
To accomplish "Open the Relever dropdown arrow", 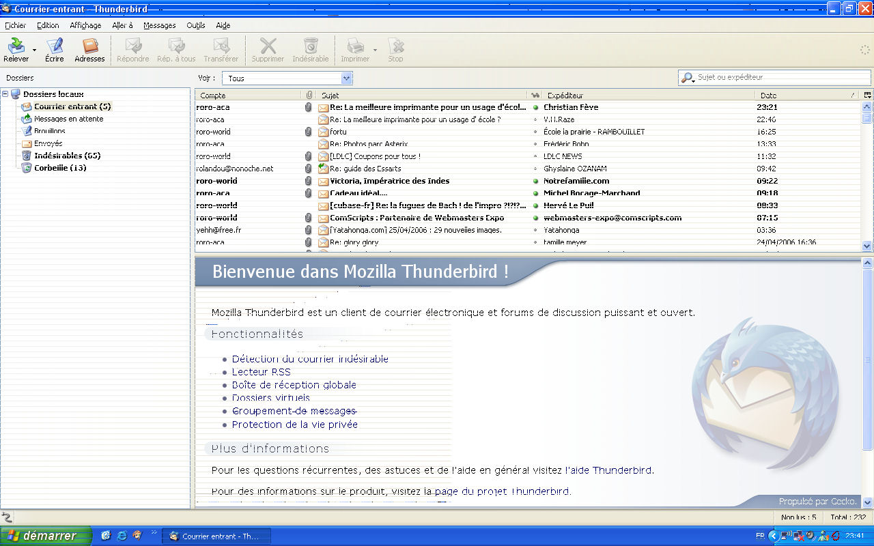I will tap(34, 49).
